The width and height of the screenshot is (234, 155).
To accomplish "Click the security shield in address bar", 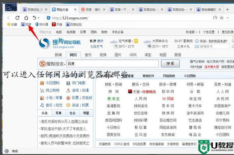I will (x=48, y=18).
